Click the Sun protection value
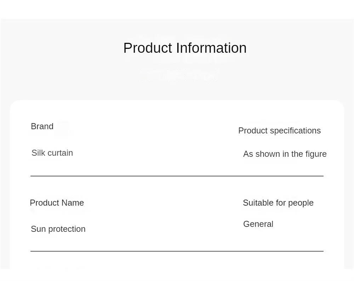354x281 pixels. (x=58, y=229)
